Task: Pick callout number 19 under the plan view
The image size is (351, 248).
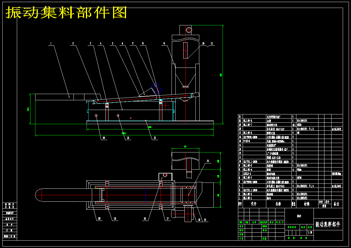Action: 115,219
